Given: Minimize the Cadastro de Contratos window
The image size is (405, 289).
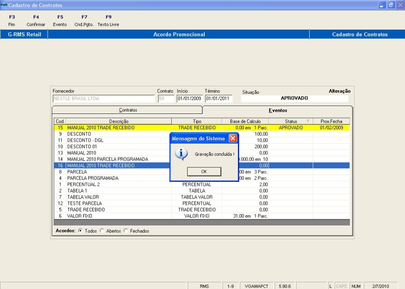Looking at the screenshot, I should [x=382, y=5].
